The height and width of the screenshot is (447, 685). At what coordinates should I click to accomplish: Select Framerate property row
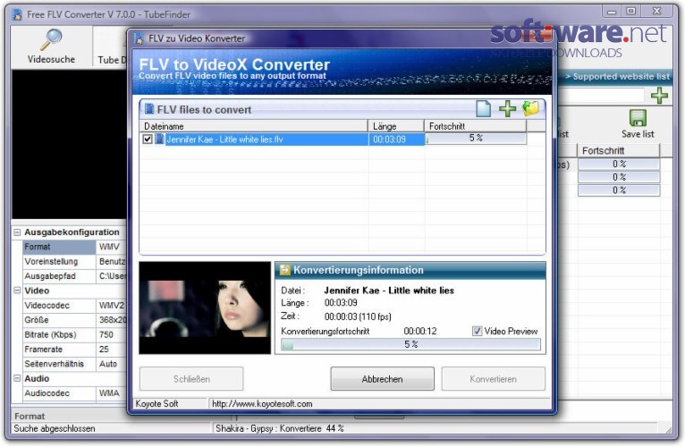click(74, 350)
